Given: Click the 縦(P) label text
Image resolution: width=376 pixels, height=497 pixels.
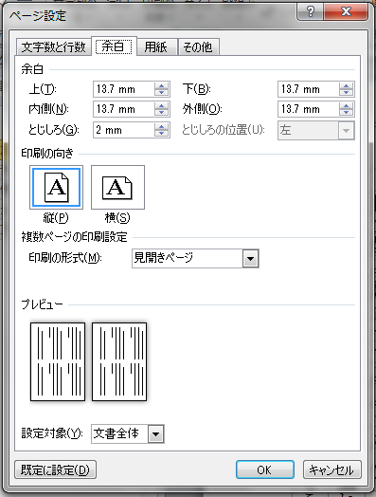Looking at the screenshot, I should click(x=56, y=218).
